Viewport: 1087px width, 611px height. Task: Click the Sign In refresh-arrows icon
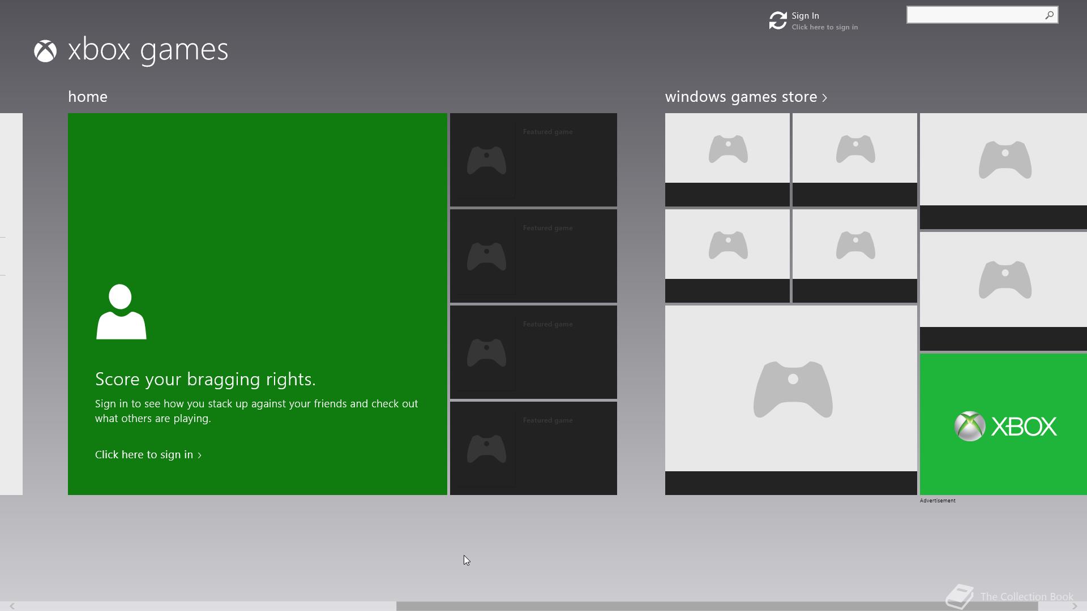tap(778, 20)
